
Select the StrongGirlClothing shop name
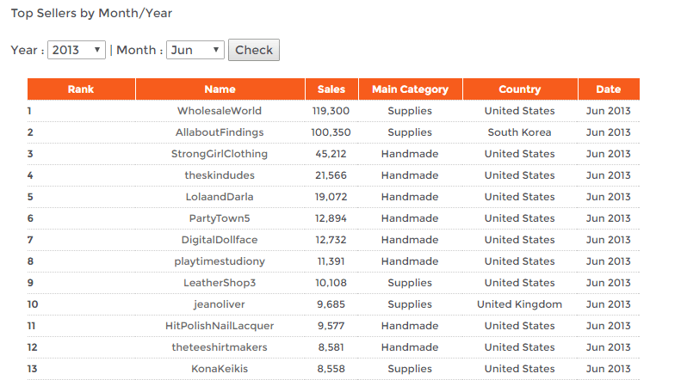[x=220, y=154]
